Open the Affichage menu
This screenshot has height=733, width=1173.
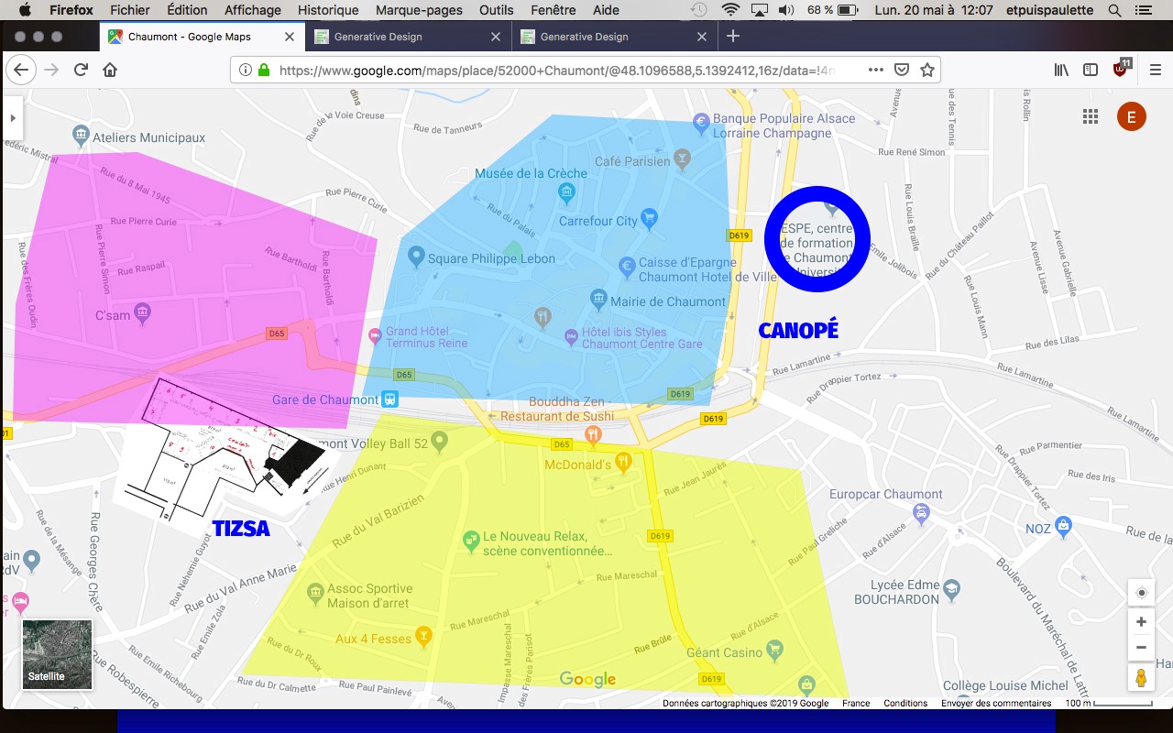coord(253,10)
